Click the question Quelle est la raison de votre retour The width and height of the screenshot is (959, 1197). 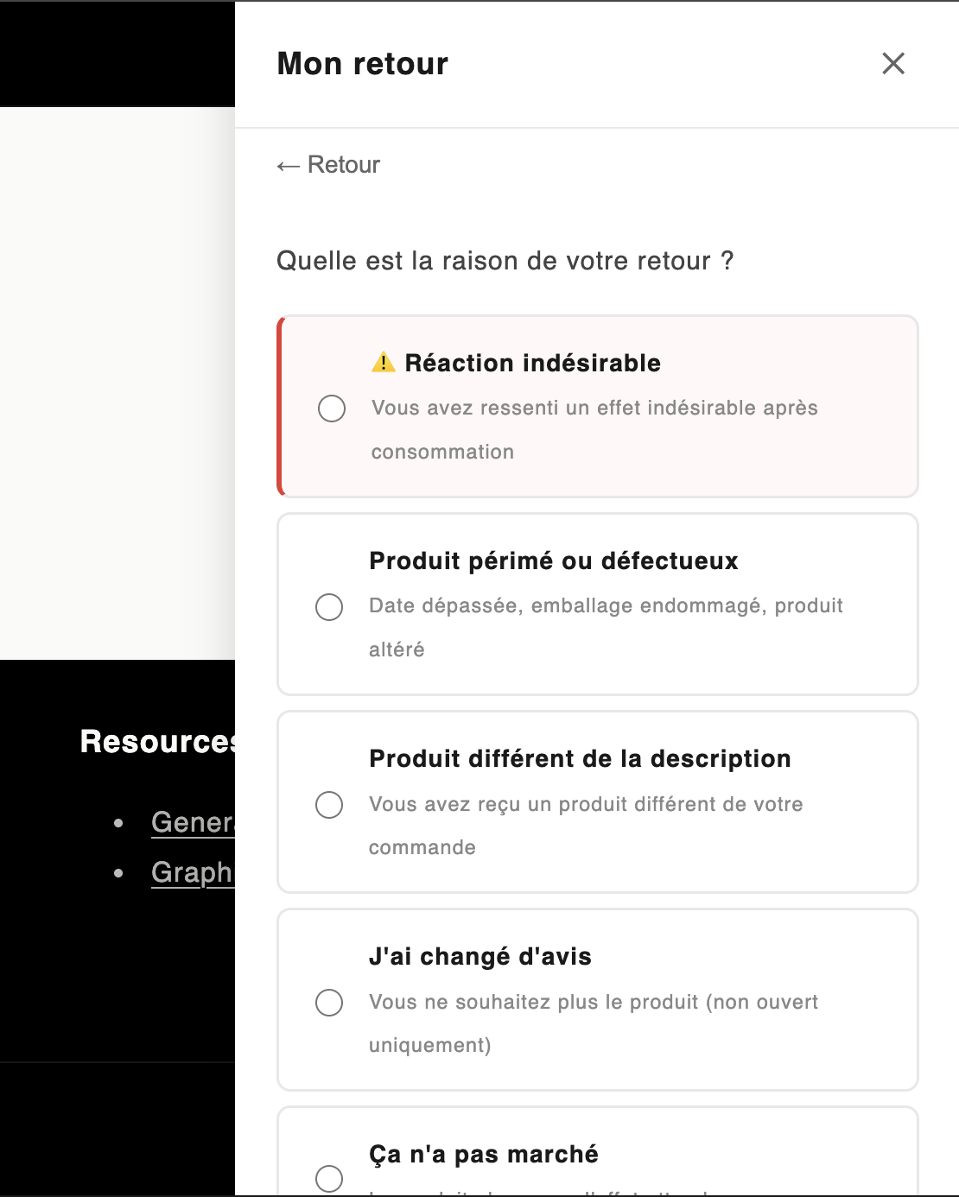[x=504, y=260]
